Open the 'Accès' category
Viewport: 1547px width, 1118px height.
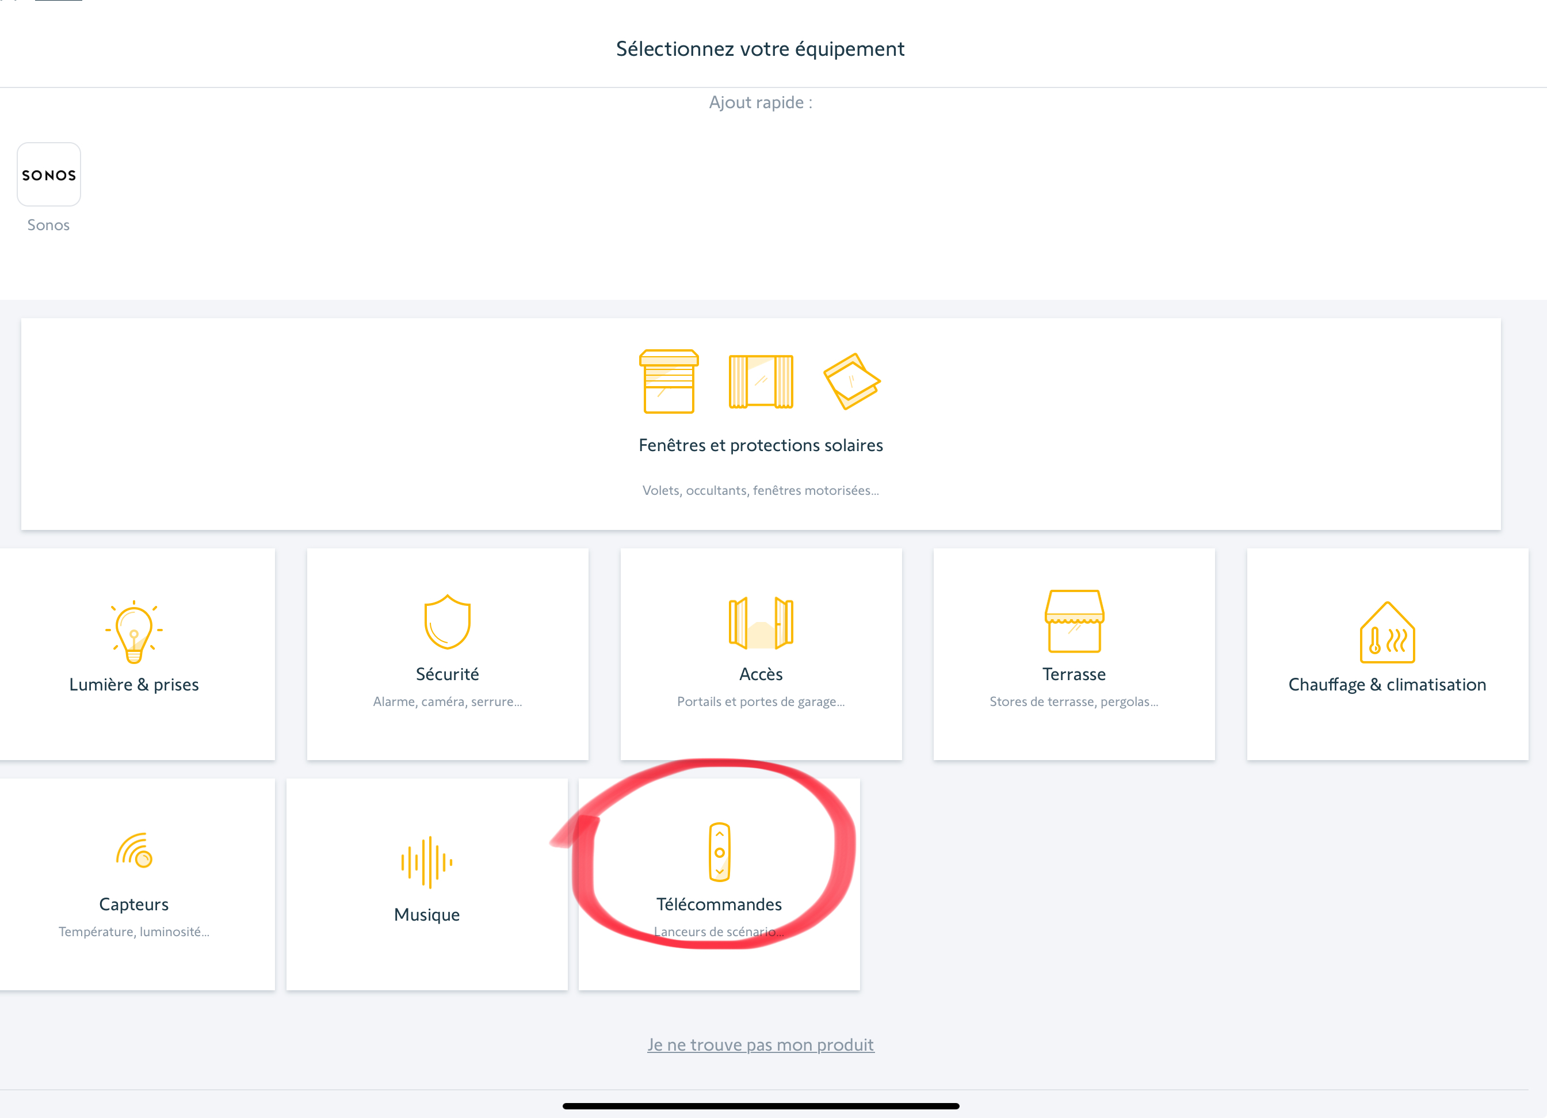761,674
